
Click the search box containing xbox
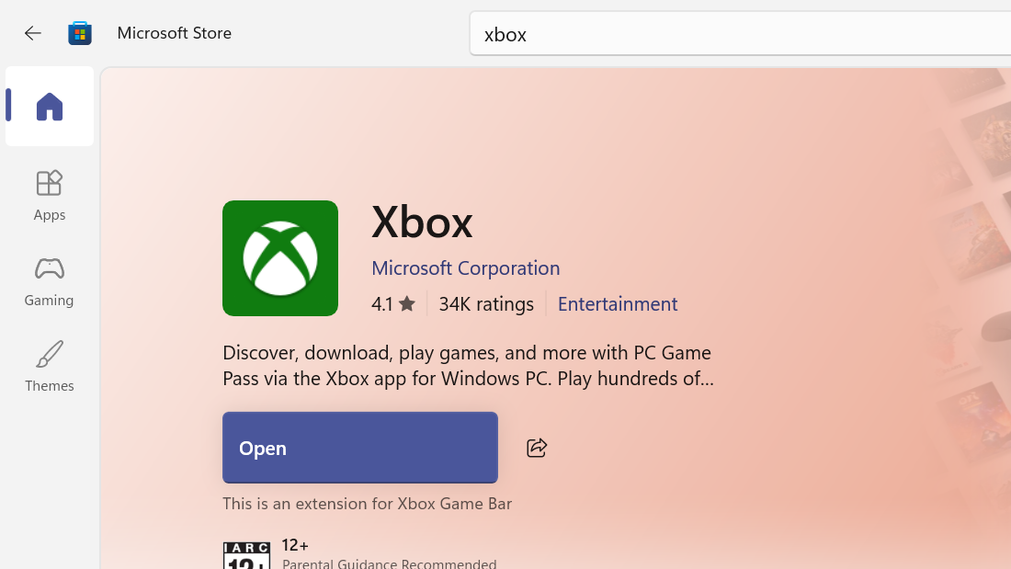tap(740, 33)
